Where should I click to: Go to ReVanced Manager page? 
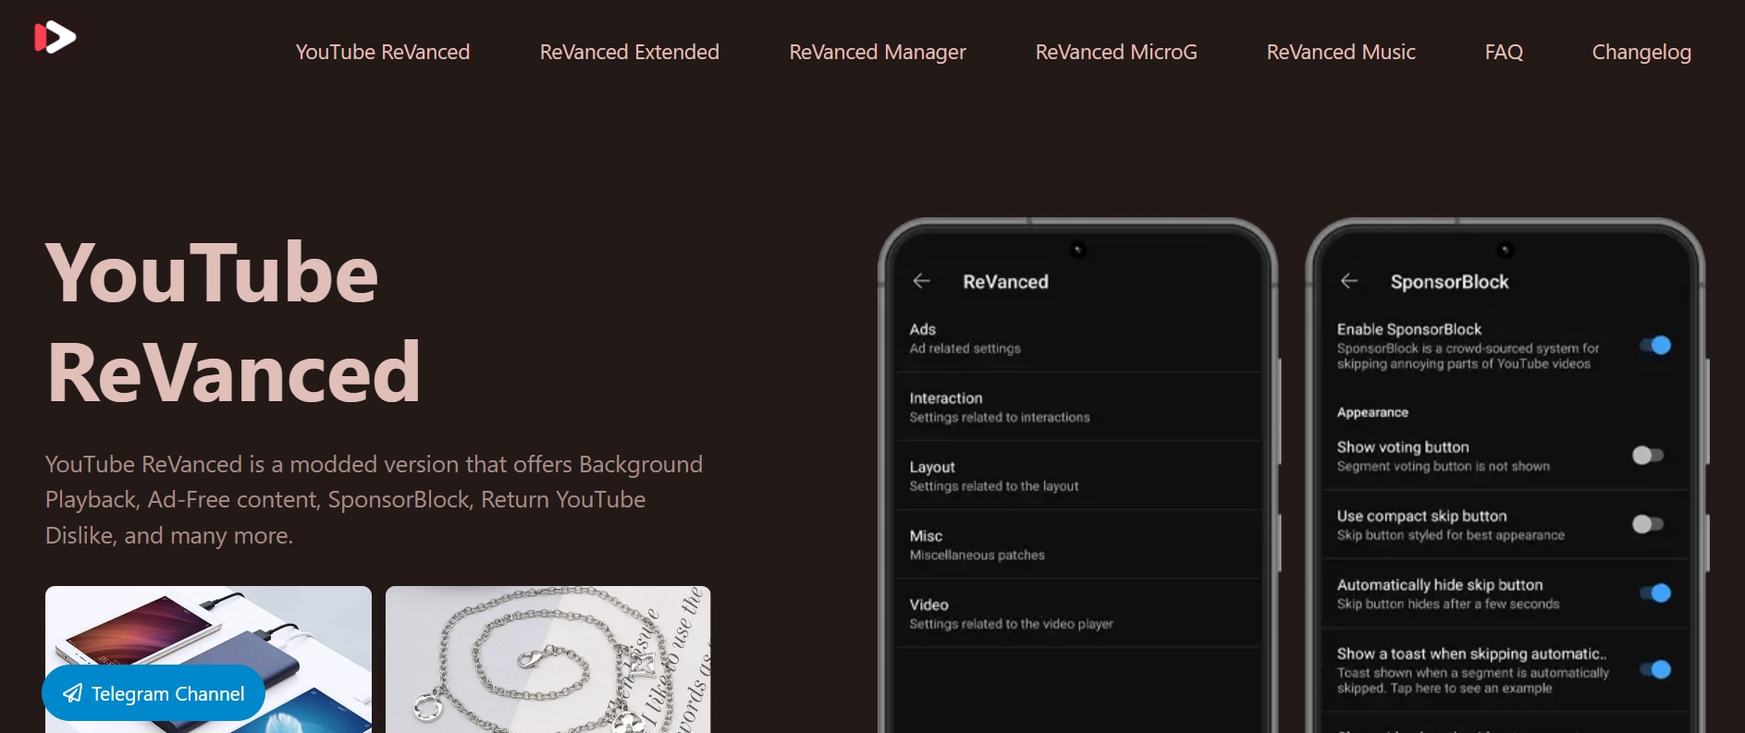878,52
